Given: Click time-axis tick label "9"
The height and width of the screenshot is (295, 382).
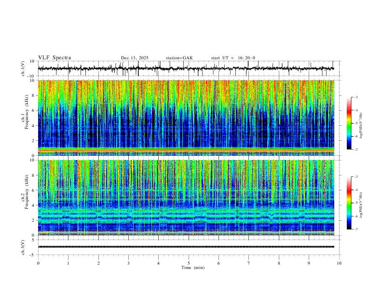Looking at the screenshot, I should click(x=309, y=263).
